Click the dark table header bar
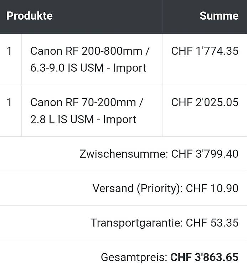Screen dimensions: 247x274 click(123, 17)
